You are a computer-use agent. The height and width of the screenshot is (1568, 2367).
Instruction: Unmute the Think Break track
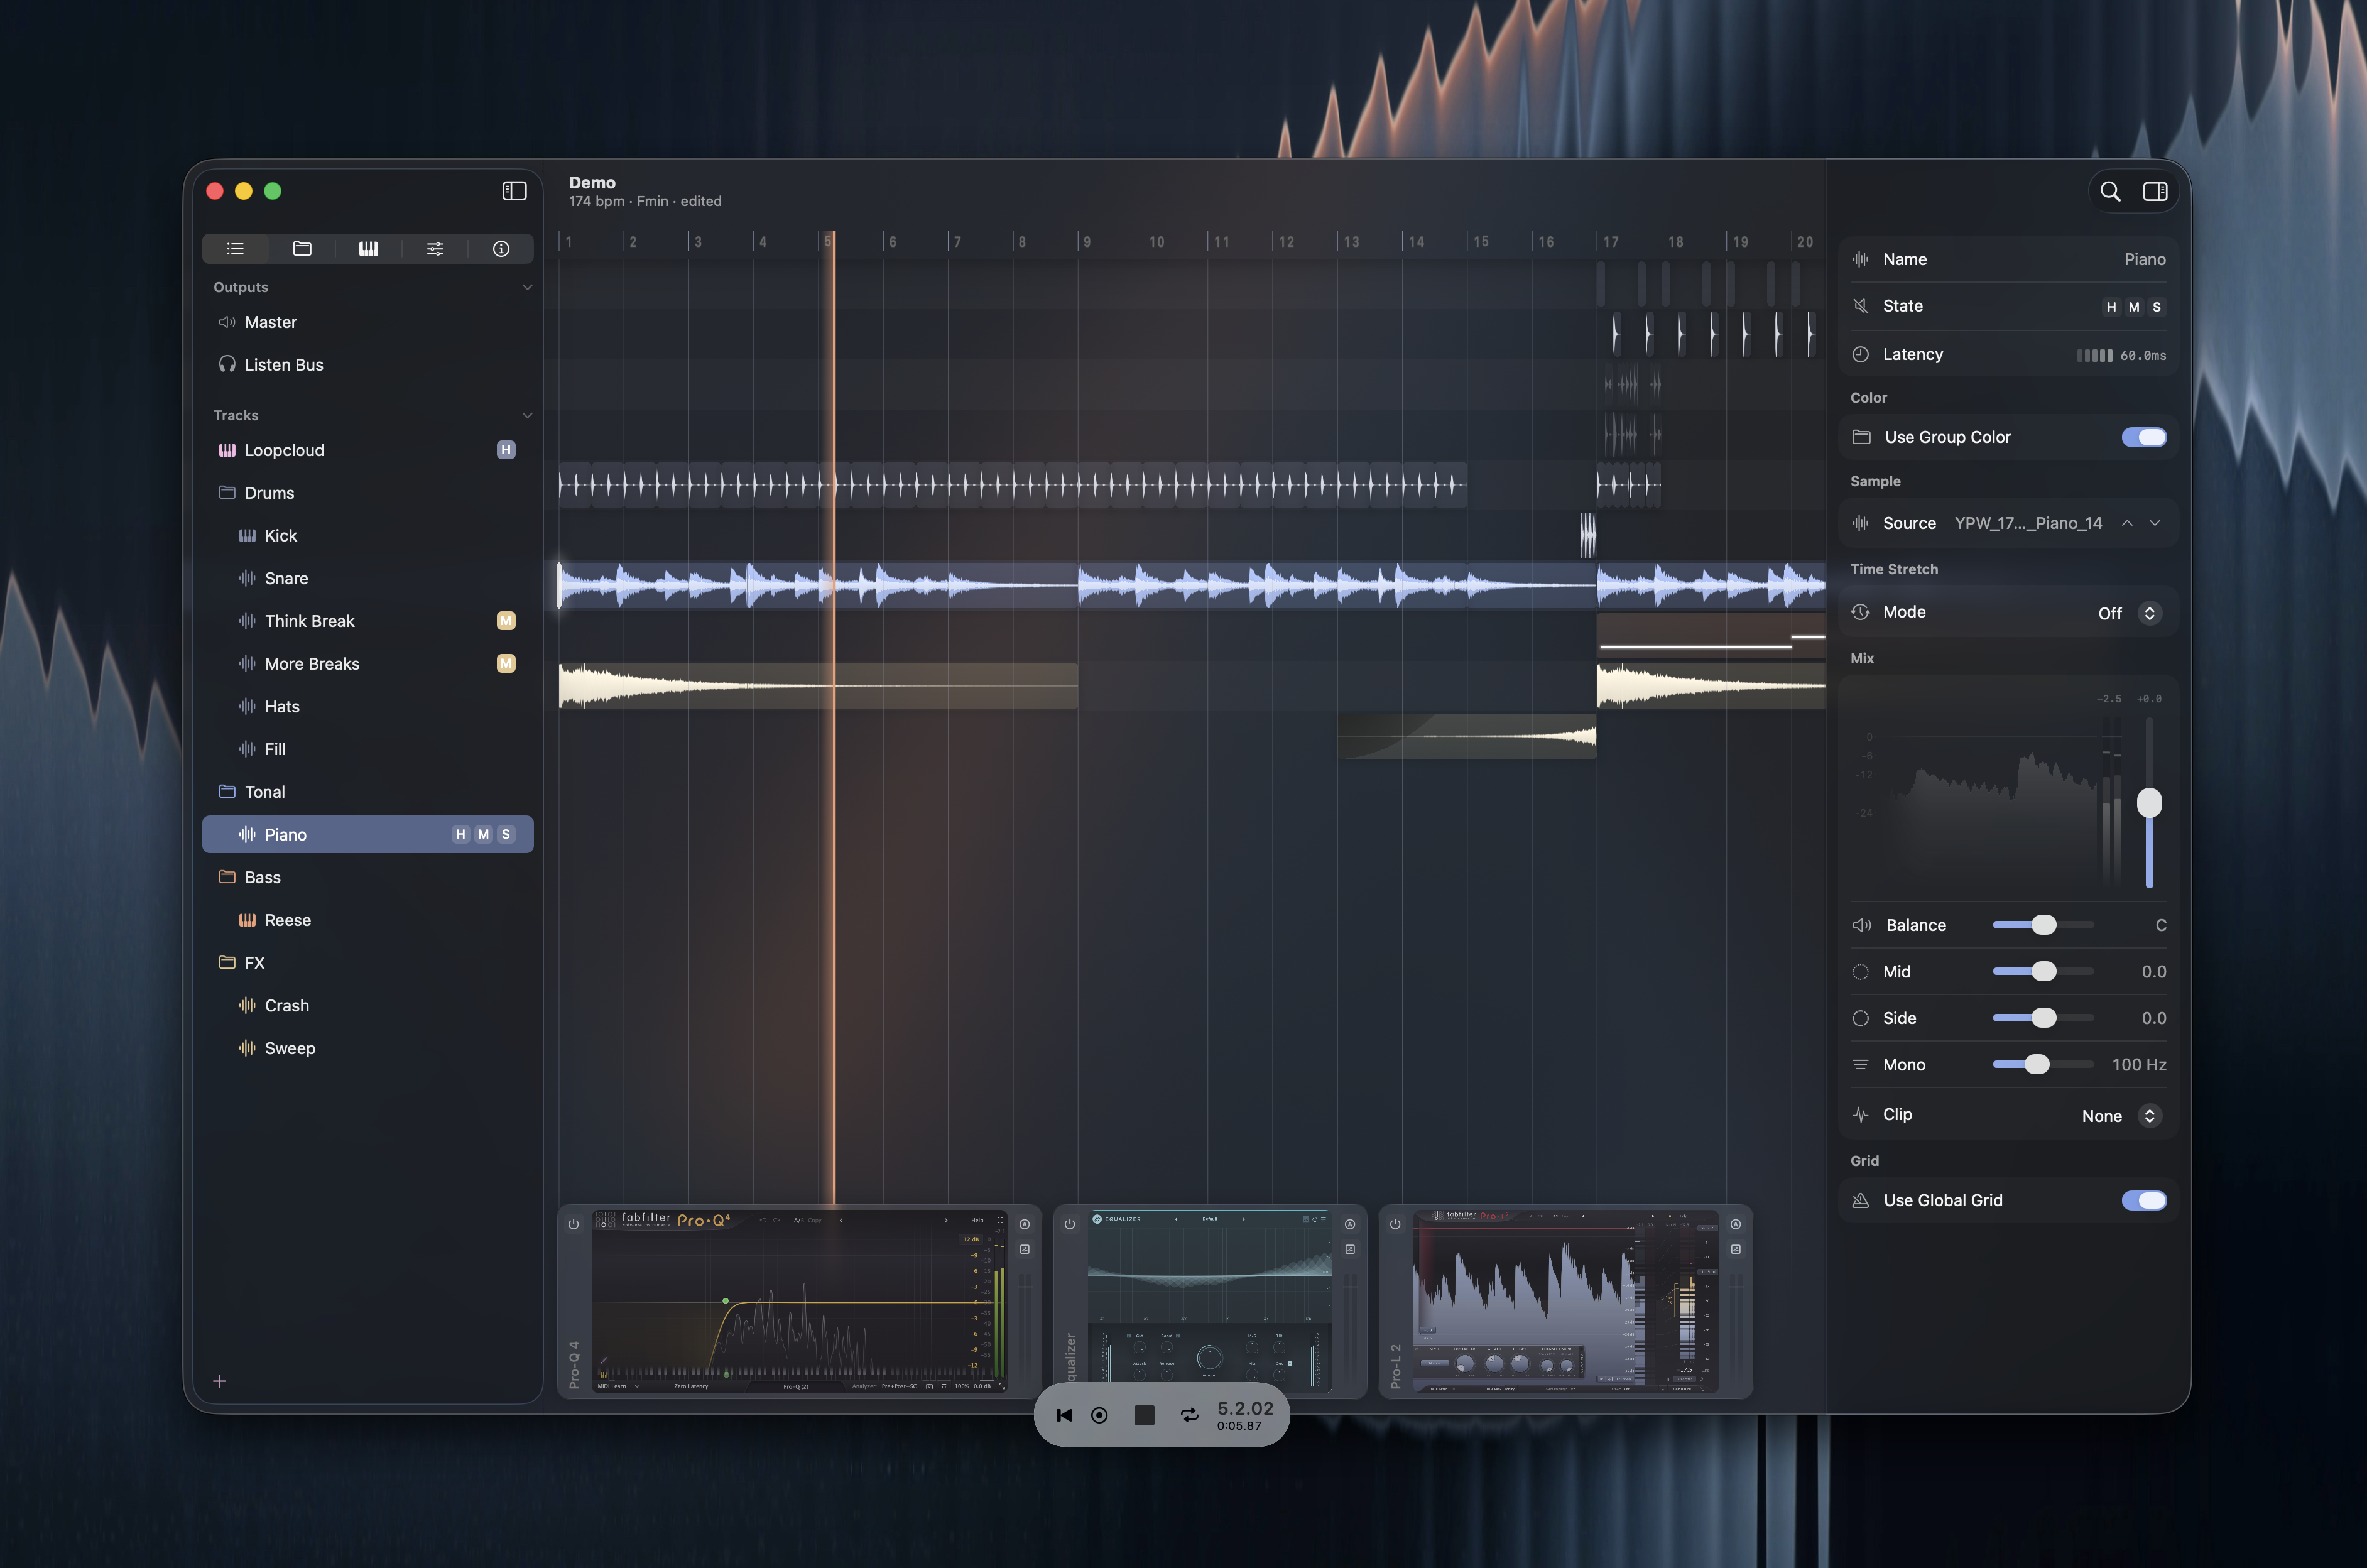click(x=506, y=620)
